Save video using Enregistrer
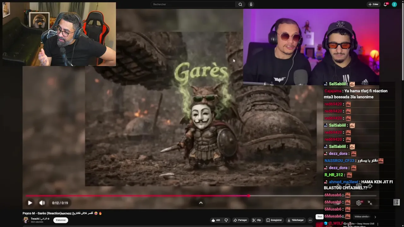 pos(274,220)
